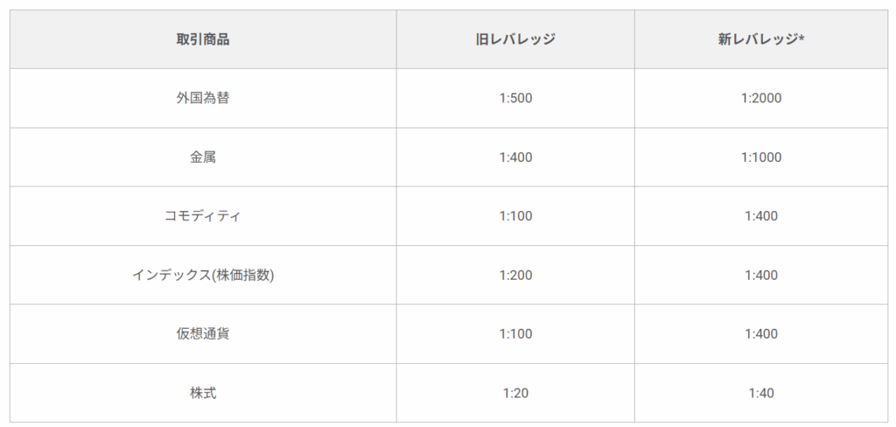
Task: Select the インデックス(株価指数) row label
Action: pyautogui.click(x=202, y=275)
